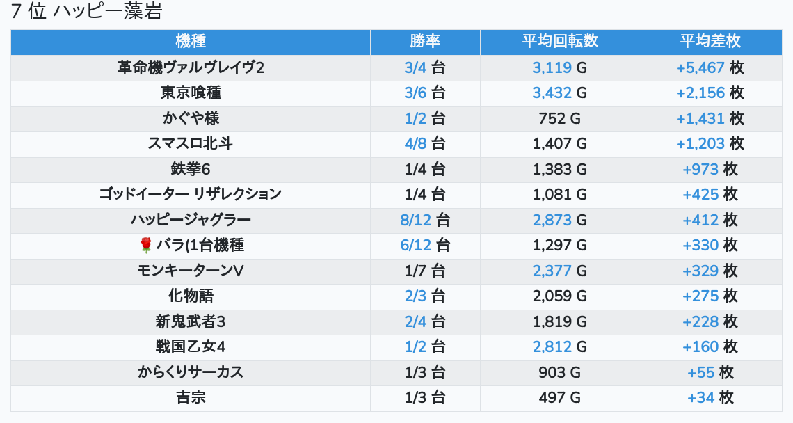Screen dimensions: 793x423
Task: Click the 東京喰種 row name
Action: tap(191, 93)
